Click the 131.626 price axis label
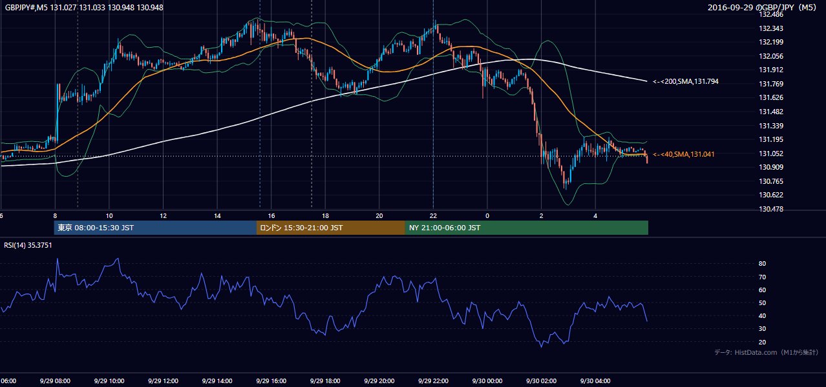 (771, 97)
